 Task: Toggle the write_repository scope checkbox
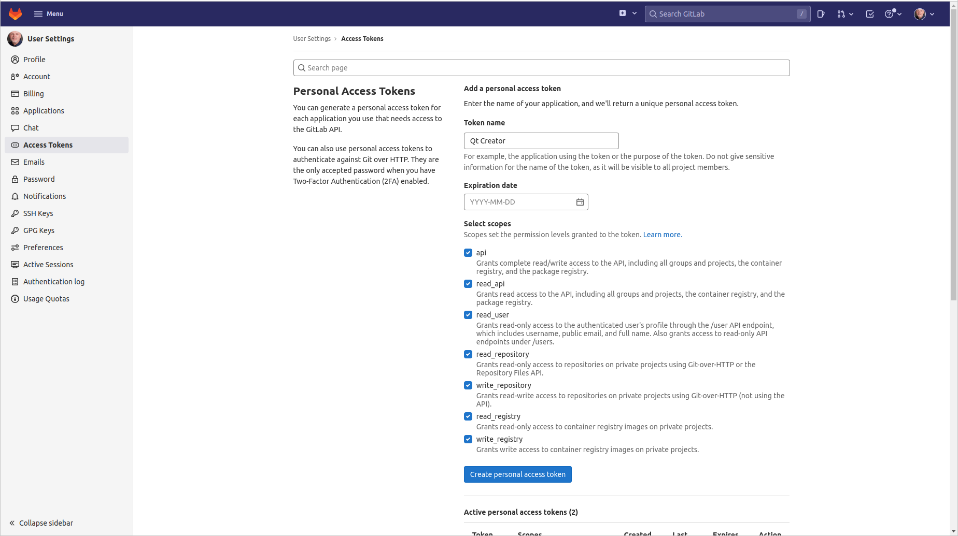click(468, 385)
